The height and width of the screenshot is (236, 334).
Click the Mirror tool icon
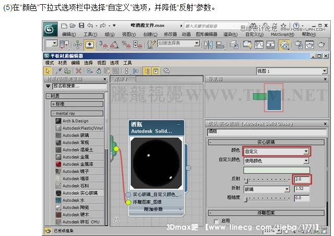[x=209, y=45]
